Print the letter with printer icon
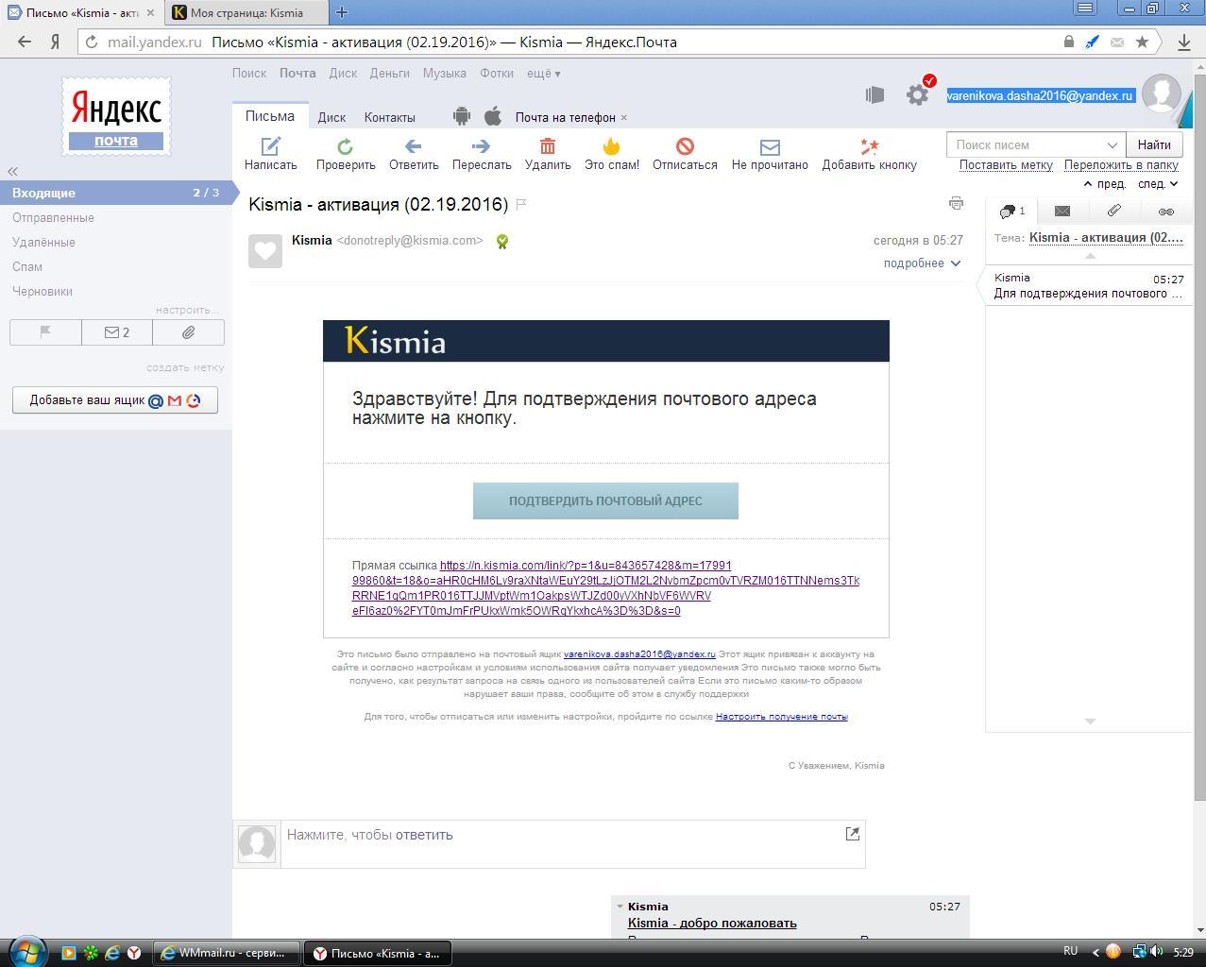 coord(956,203)
